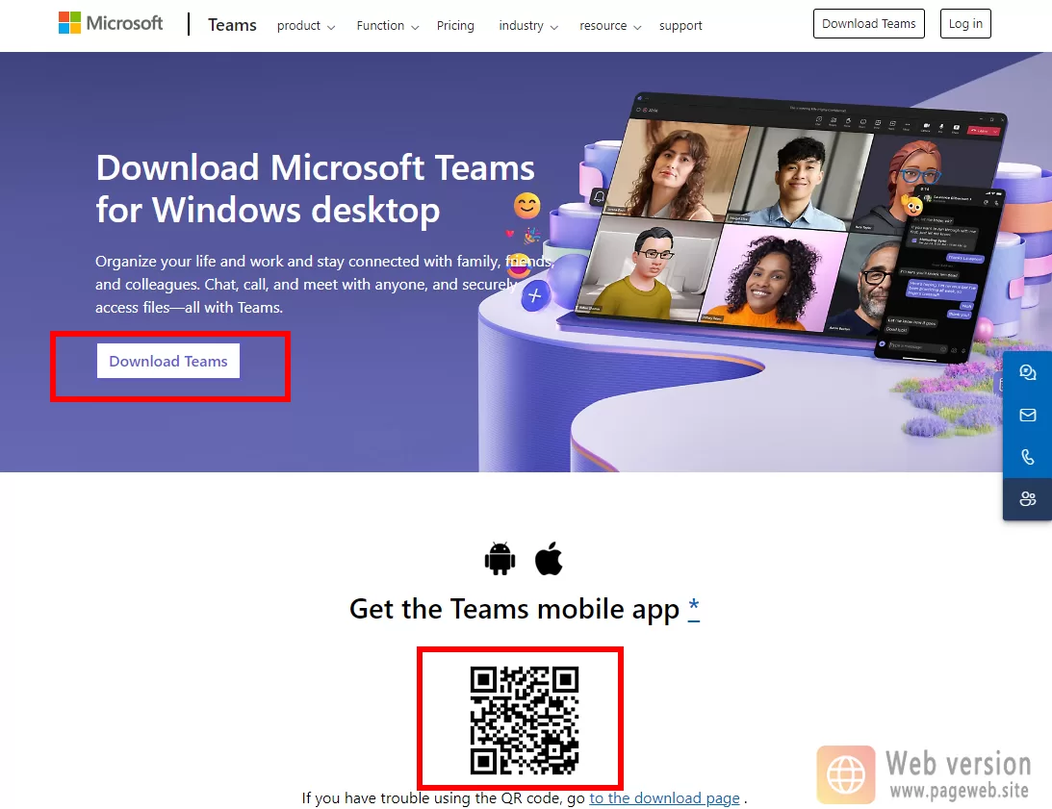Click Download Teams button in top header
Screen dimensions: 1052x809
tap(869, 23)
